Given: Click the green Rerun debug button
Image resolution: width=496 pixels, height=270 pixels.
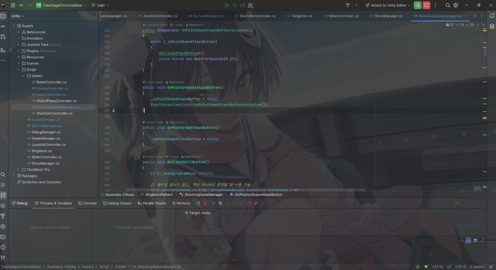Looking at the screenshot, I should (x=417, y=5).
